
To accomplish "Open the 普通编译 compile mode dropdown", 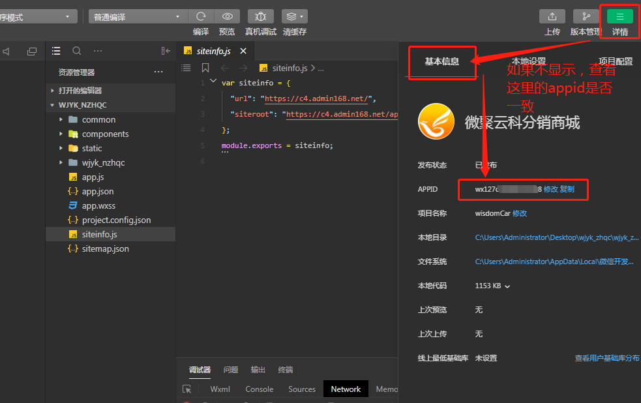I will click(x=138, y=17).
